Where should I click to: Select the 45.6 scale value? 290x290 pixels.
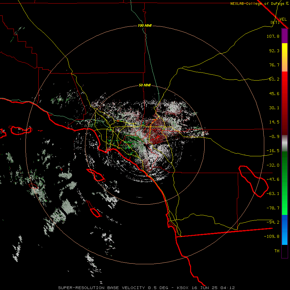(x=274, y=93)
